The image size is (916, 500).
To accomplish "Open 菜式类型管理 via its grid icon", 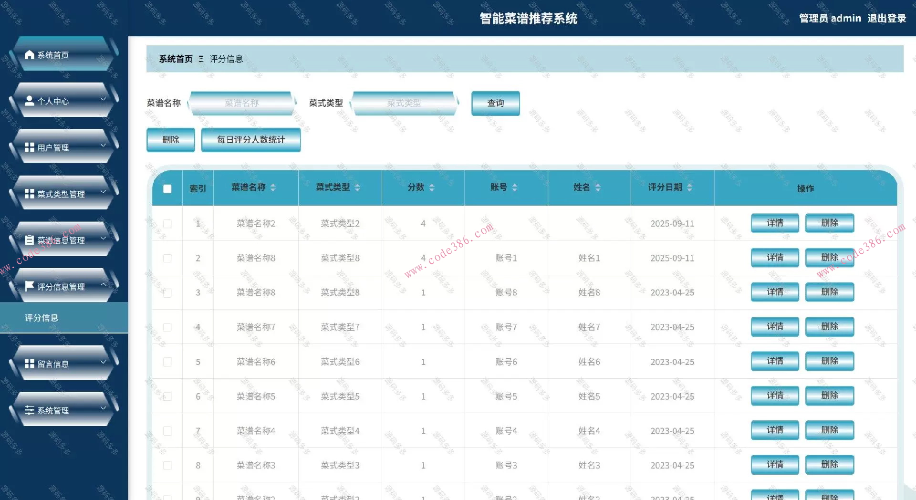I will pos(29,194).
